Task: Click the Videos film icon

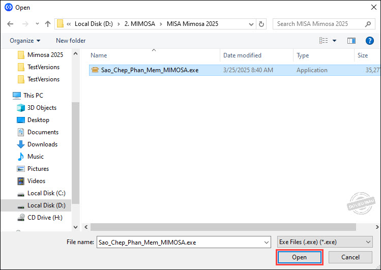Action: 21,181
